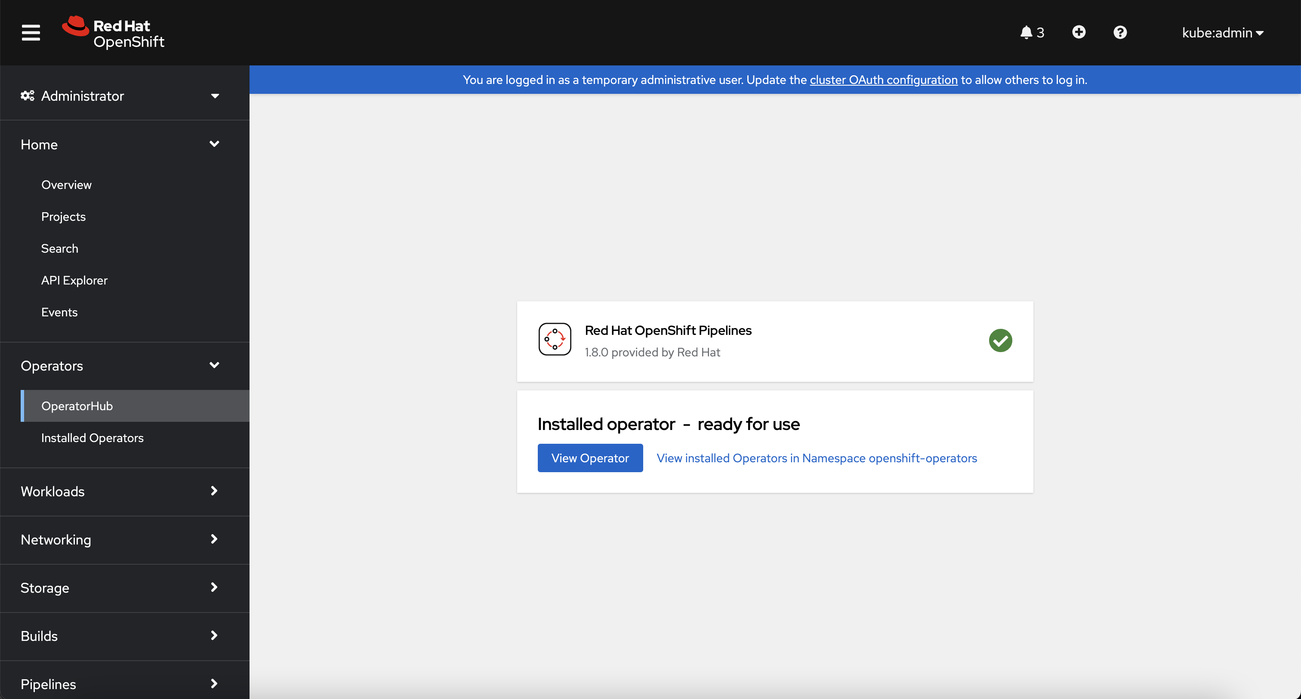Select the Installed Operators menu item

pos(92,437)
